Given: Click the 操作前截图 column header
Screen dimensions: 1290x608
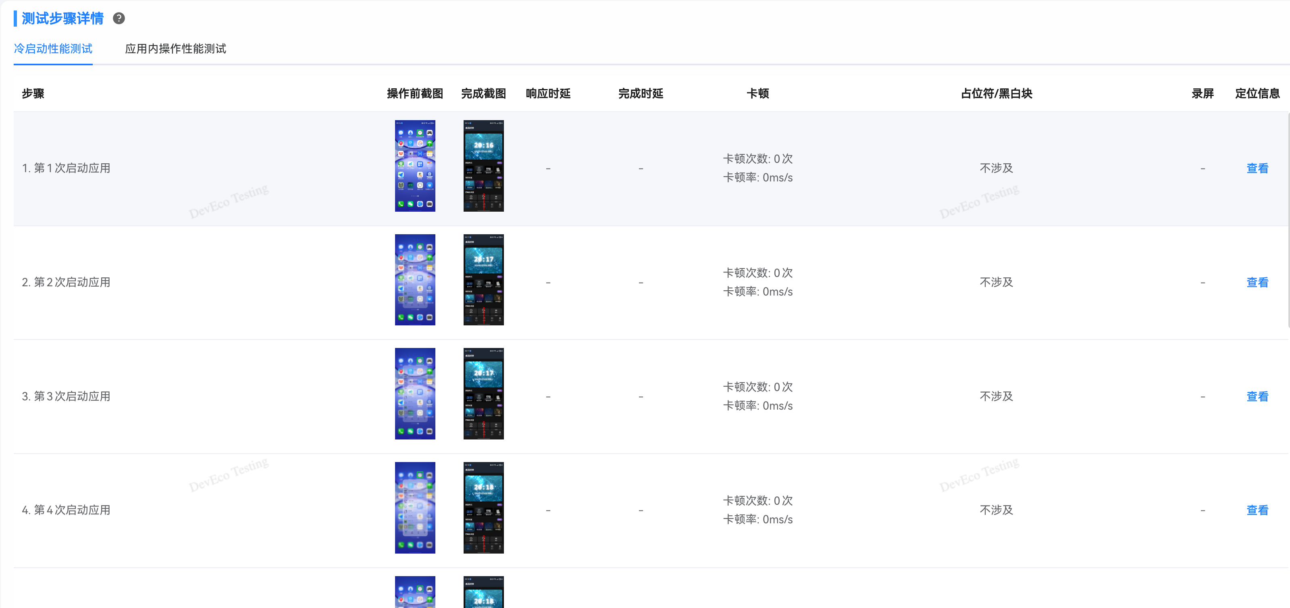Looking at the screenshot, I should coord(415,94).
